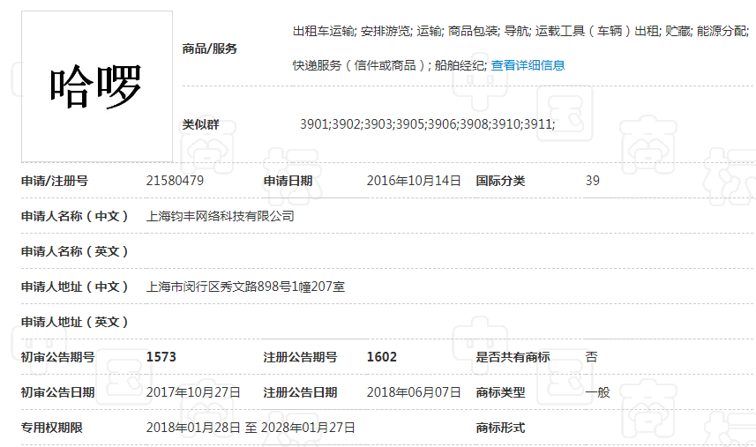The width and height of the screenshot is (756, 447).
Task: Select the 注册公告日期 value 2018年06月07日
Action: click(414, 392)
